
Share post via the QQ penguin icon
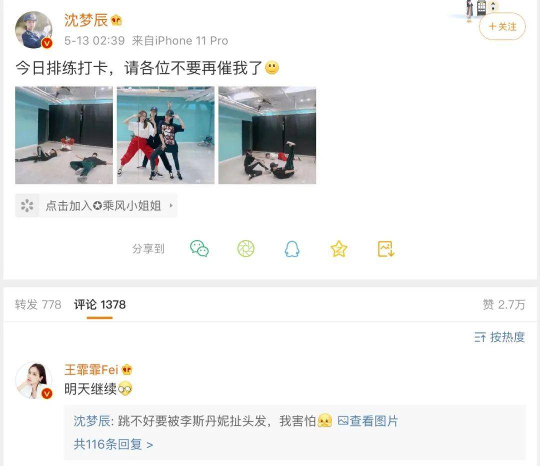pos(292,248)
